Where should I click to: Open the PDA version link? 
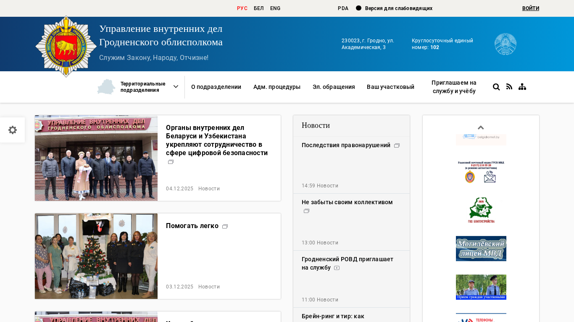click(x=343, y=8)
